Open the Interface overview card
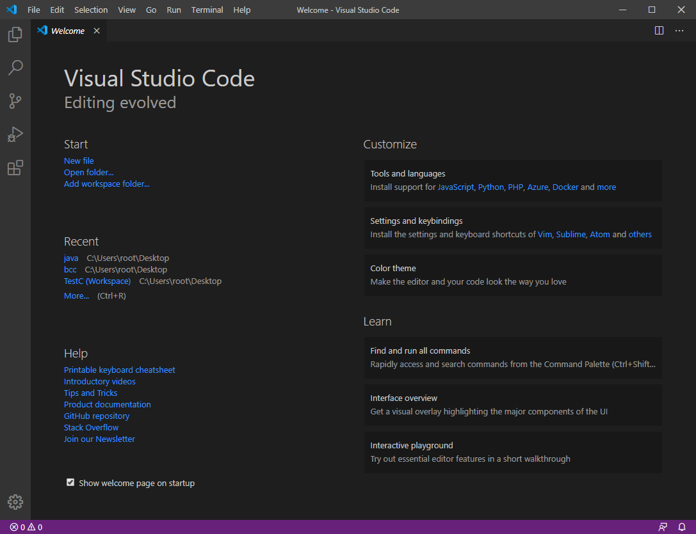Screen dimensions: 696x534 [513, 405]
